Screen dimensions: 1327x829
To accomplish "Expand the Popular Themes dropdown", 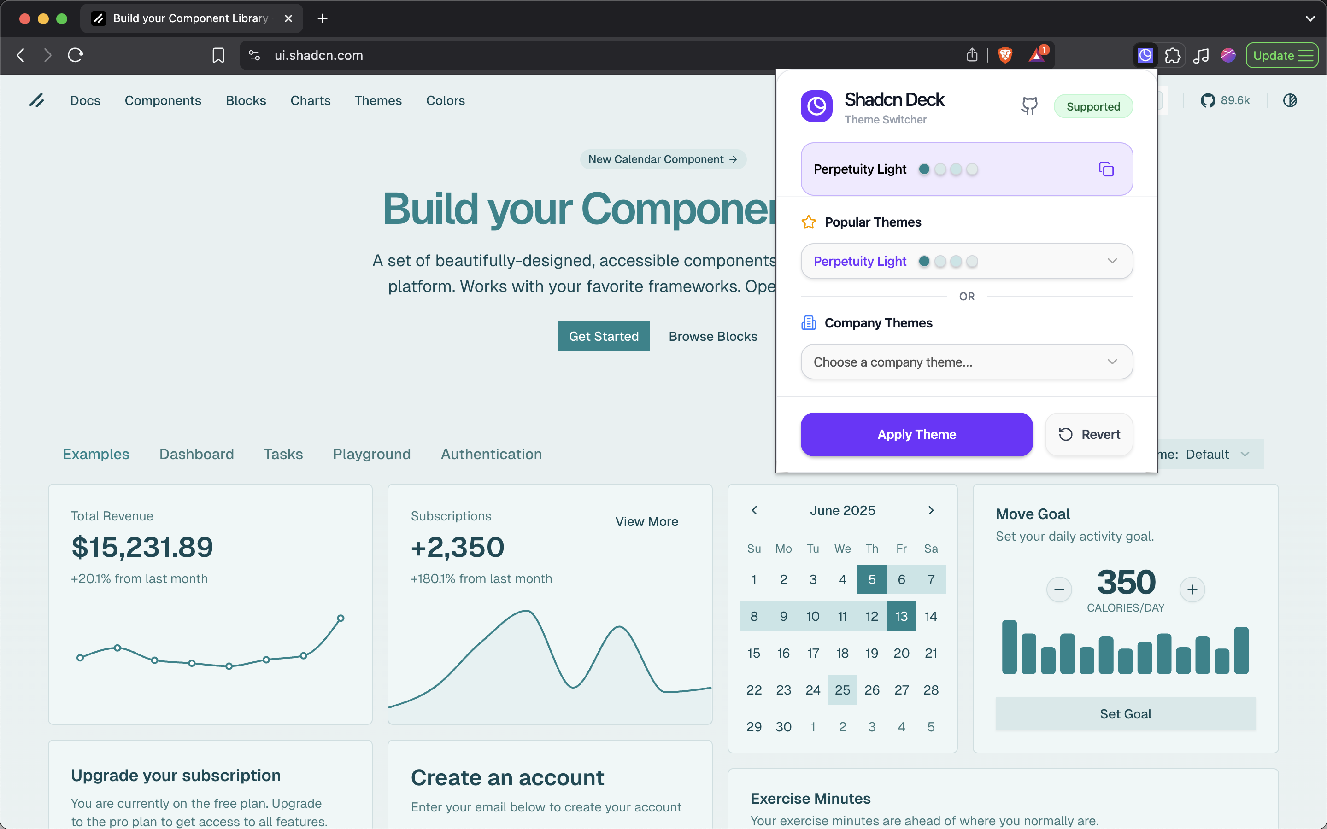I will [967, 261].
